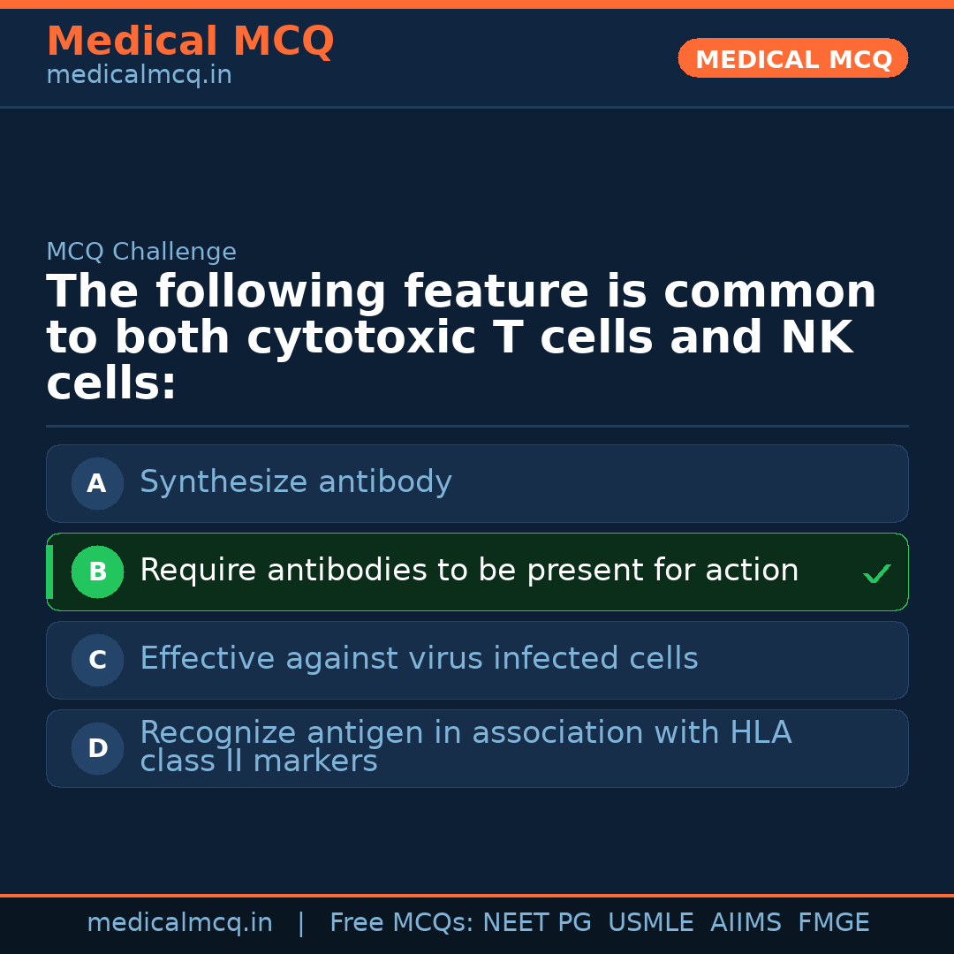Screen dimensions: 954x954
Task: Click the letter D circle badge
Action: click(97, 748)
